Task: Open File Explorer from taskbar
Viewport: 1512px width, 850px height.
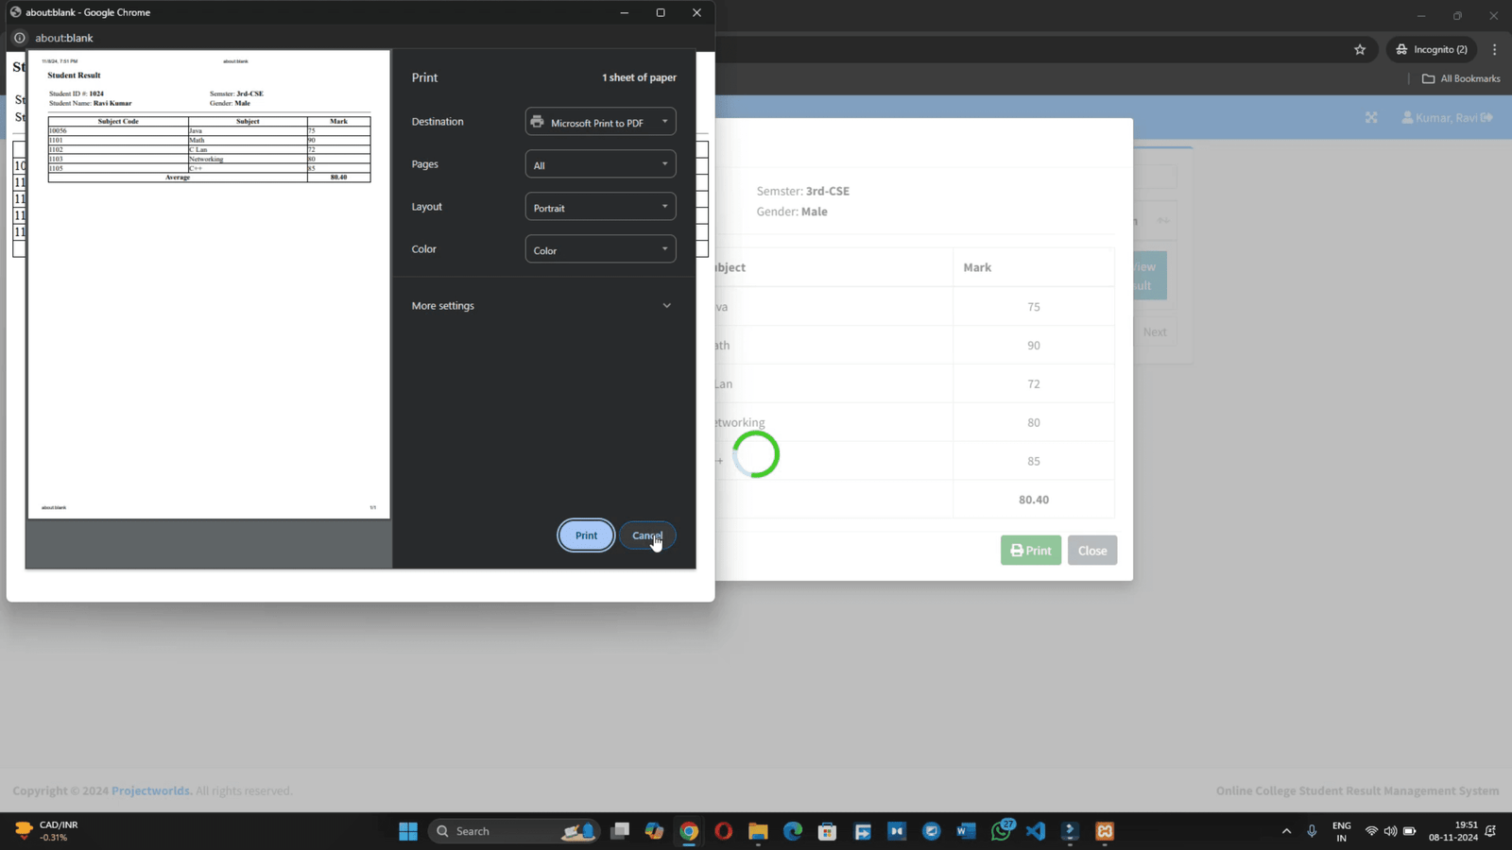Action: pos(758,831)
